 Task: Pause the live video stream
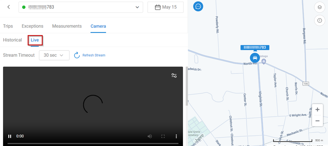coord(10,136)
